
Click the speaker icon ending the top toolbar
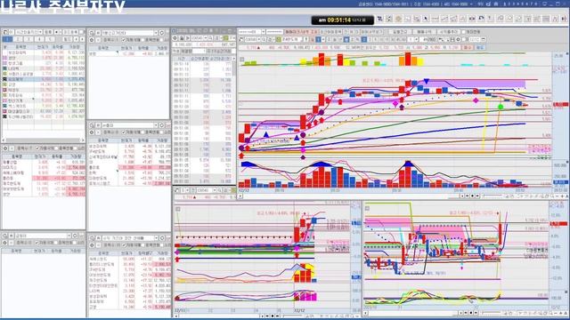click(564, 19)
